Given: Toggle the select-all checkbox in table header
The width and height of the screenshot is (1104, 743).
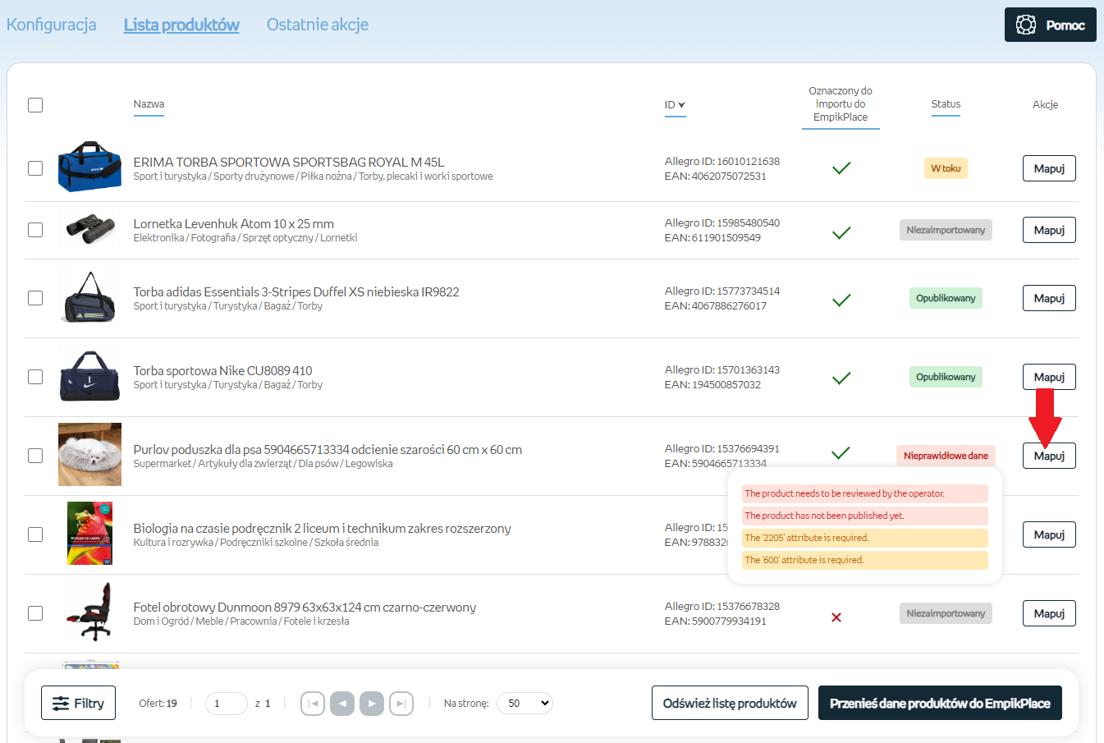Looking at the screenshot, I should [x=35, y=105].
